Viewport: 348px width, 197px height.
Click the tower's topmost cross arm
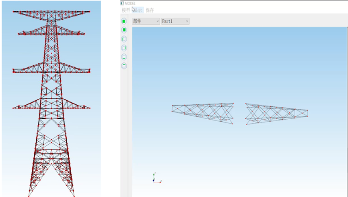tap(51, 12)
